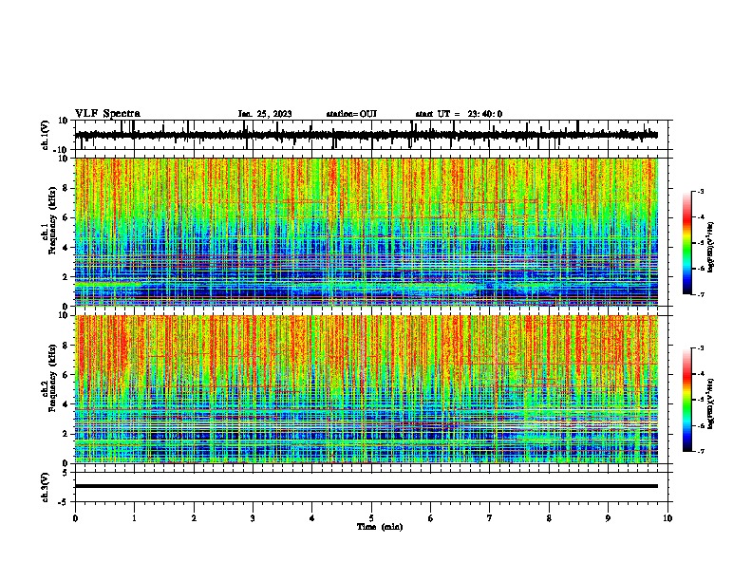The image size is (752, 581).
Task: Click the "8" kHz tick on ch.1 spectrogram axis
Action: pyautogui.click(x=66, y=188)
